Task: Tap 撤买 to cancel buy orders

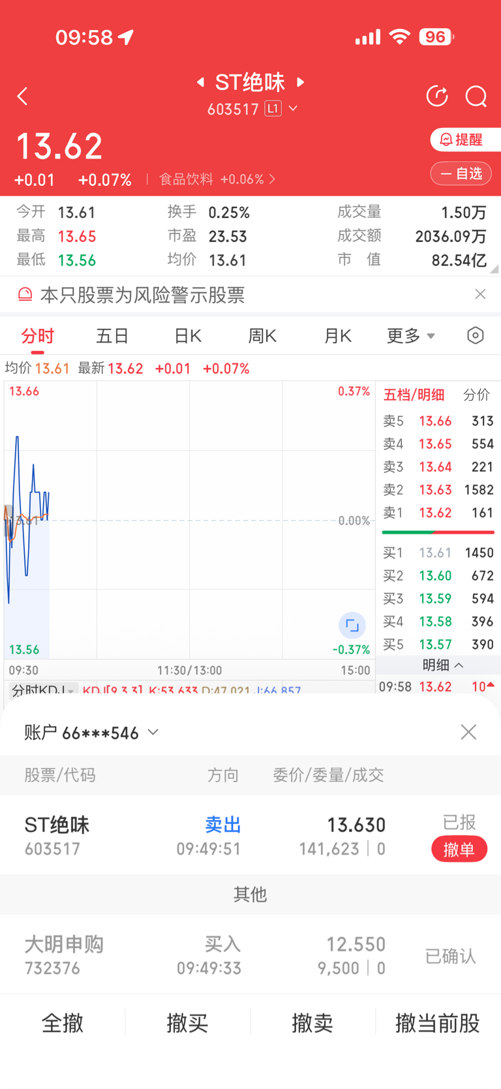Action: 187,1023
